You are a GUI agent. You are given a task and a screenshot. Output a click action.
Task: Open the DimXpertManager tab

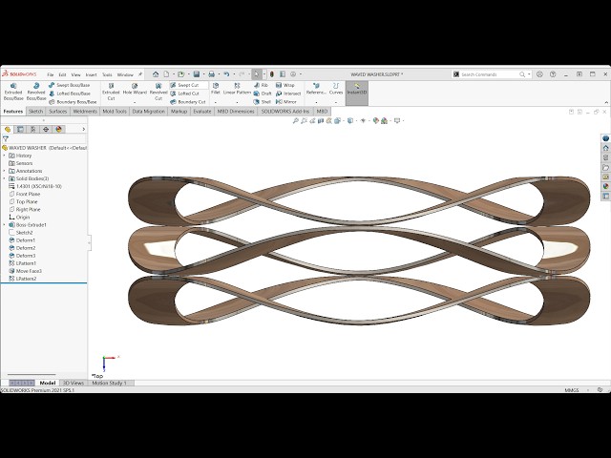[x=46, y=130]
